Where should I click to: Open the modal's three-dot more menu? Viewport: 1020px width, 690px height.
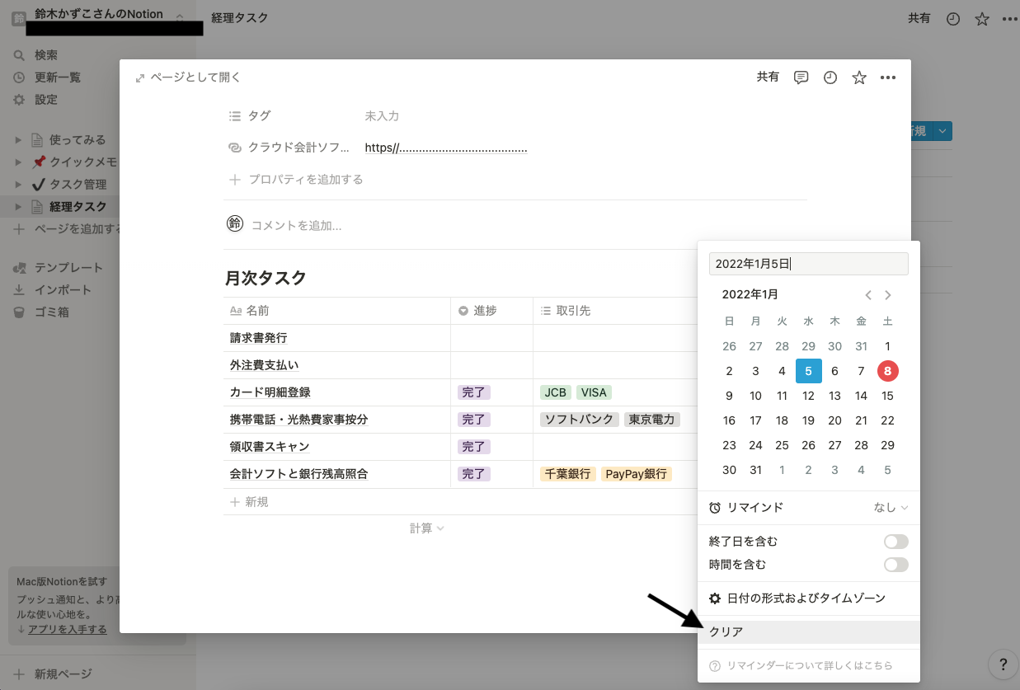[888, 77]
